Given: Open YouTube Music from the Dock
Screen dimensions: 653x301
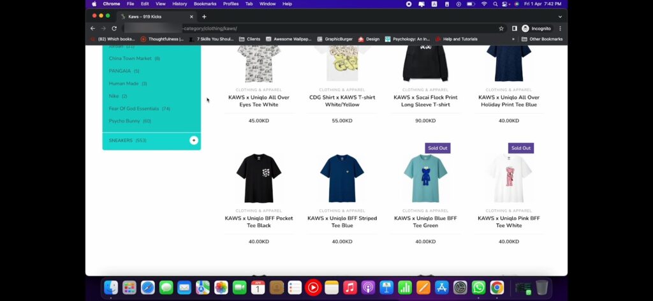Looking at the screenshot, I should pyautogui.click(x=312, y=287).
